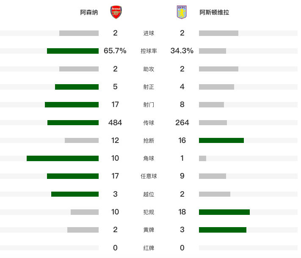Click the 角球 stat label
The width and height of the screenshot is (301, 258).
click(149, 159)
